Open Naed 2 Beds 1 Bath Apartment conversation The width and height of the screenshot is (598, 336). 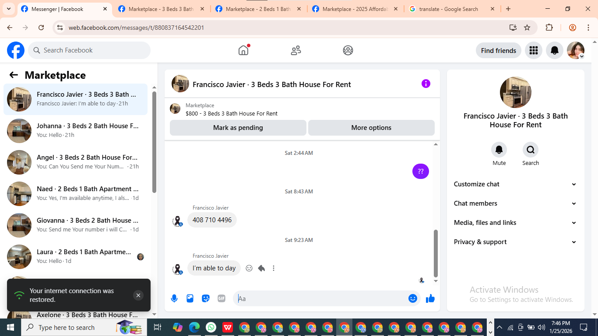click(x=75, y=194)
